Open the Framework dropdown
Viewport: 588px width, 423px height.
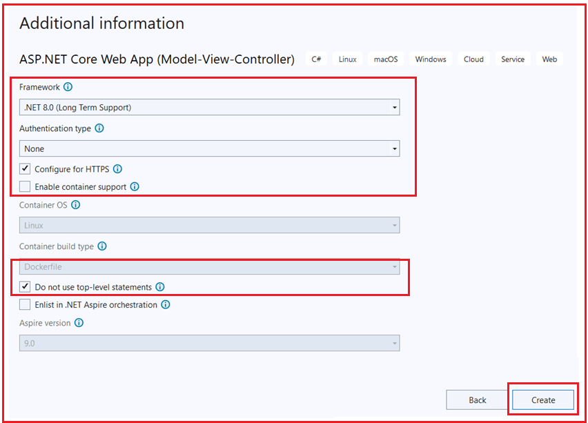pos(209,107)
